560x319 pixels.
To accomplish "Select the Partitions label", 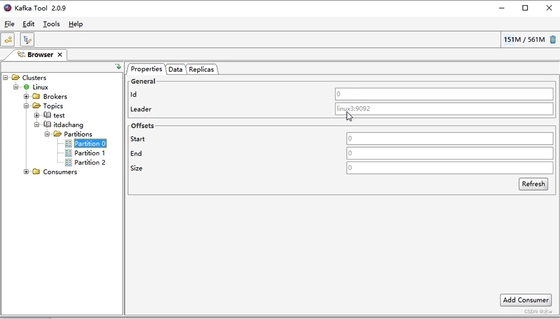I will (x=78, y=134).
